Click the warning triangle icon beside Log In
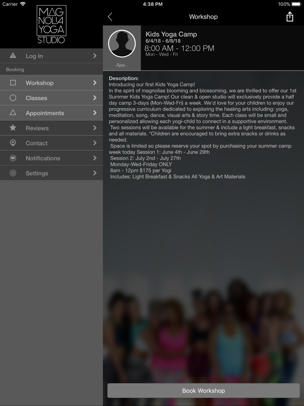This screenshot has width=304, height=406. click(13, 55)
